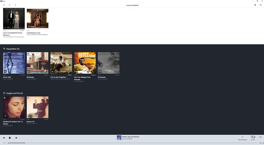Open the Amor Fati album cover
This screenshot has height=145, width=264.
point(14,63)
